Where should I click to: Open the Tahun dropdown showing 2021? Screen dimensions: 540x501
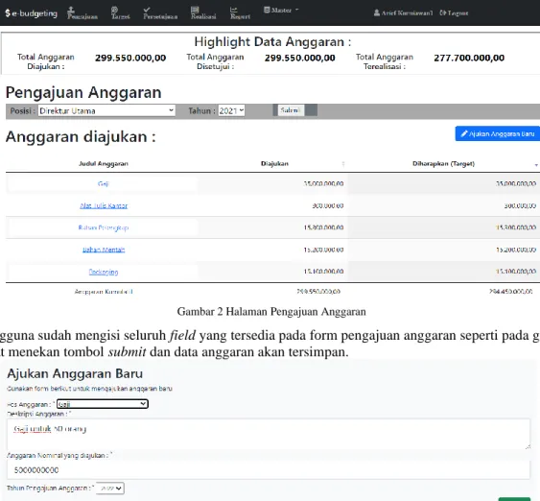point(231,110)
